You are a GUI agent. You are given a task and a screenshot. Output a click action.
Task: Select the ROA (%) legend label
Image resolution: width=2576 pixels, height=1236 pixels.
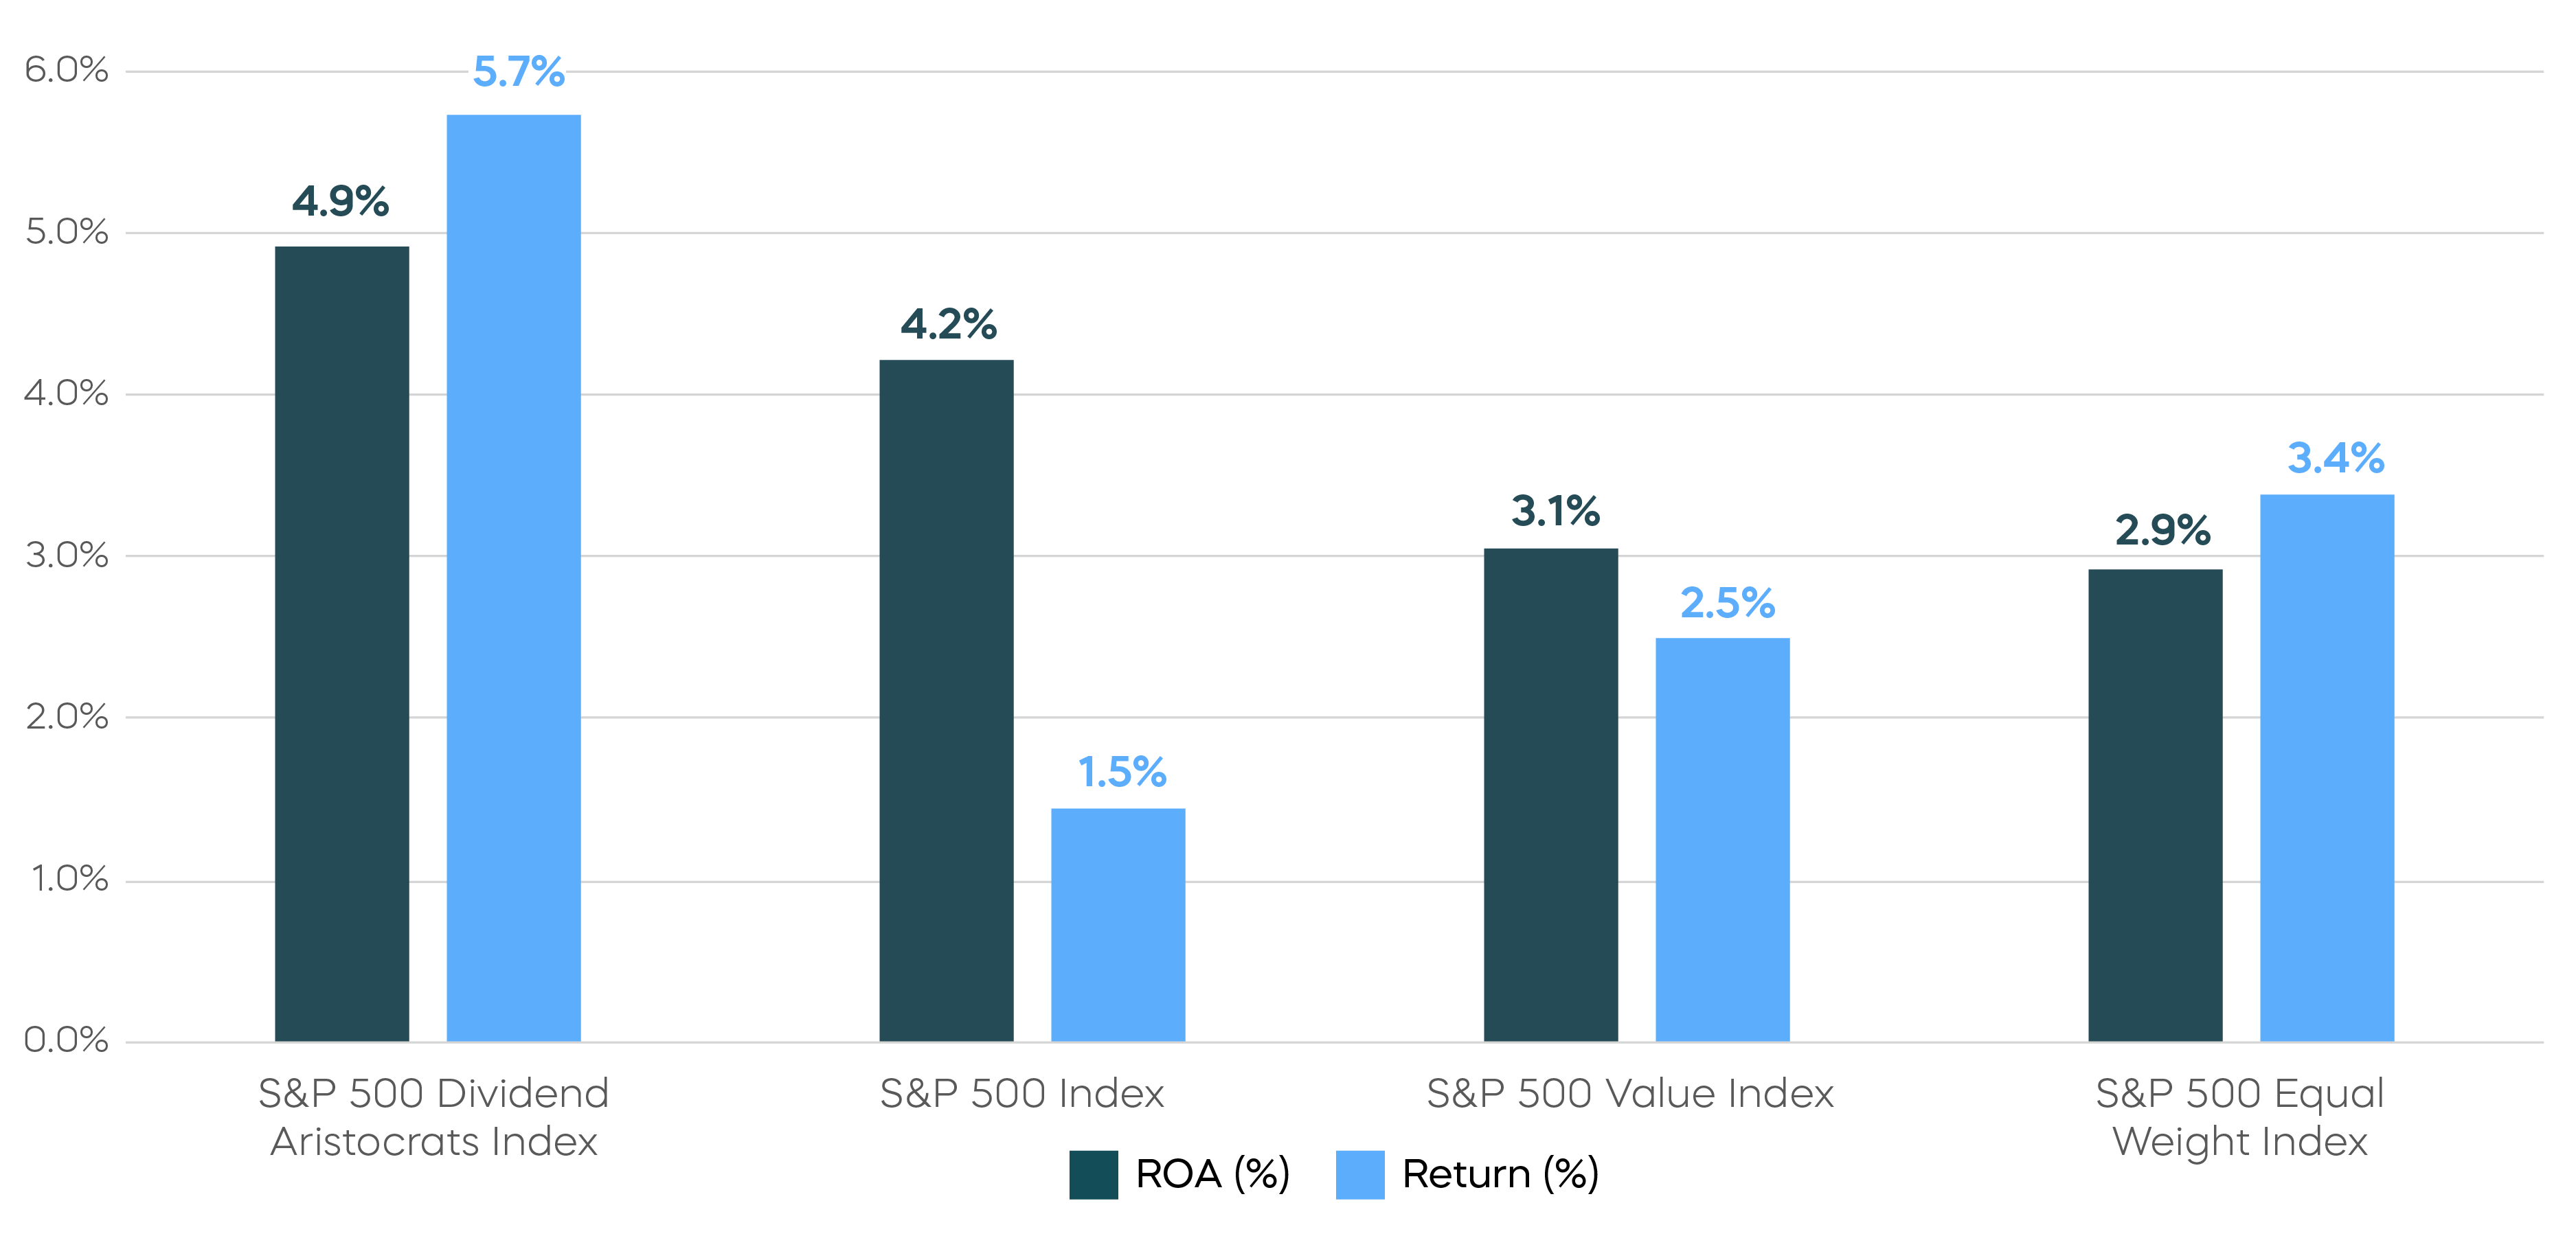[x=1212, y=1174]
